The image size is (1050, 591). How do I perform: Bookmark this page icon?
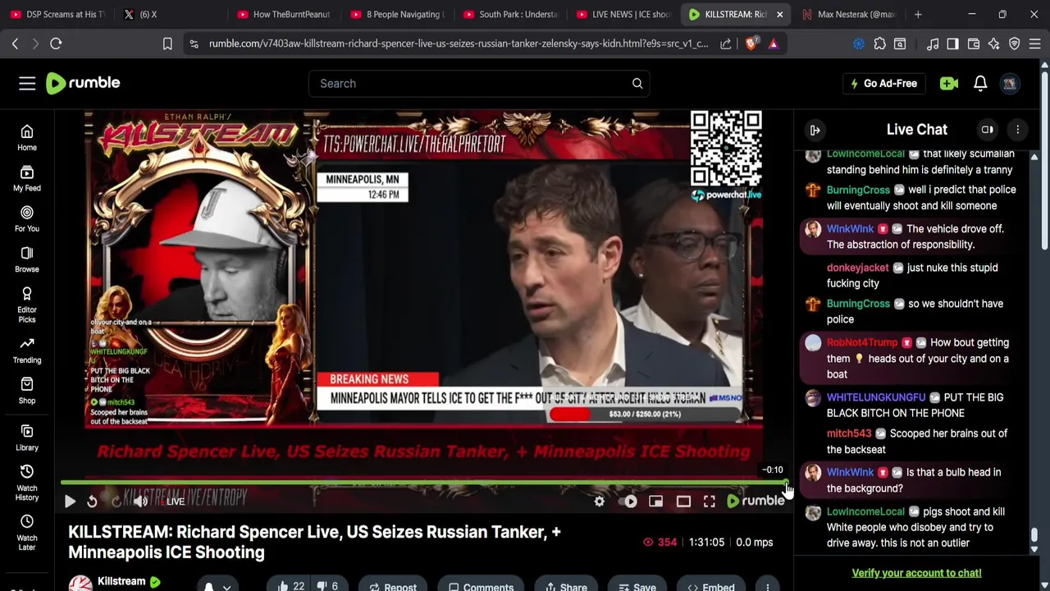[167, 44]
